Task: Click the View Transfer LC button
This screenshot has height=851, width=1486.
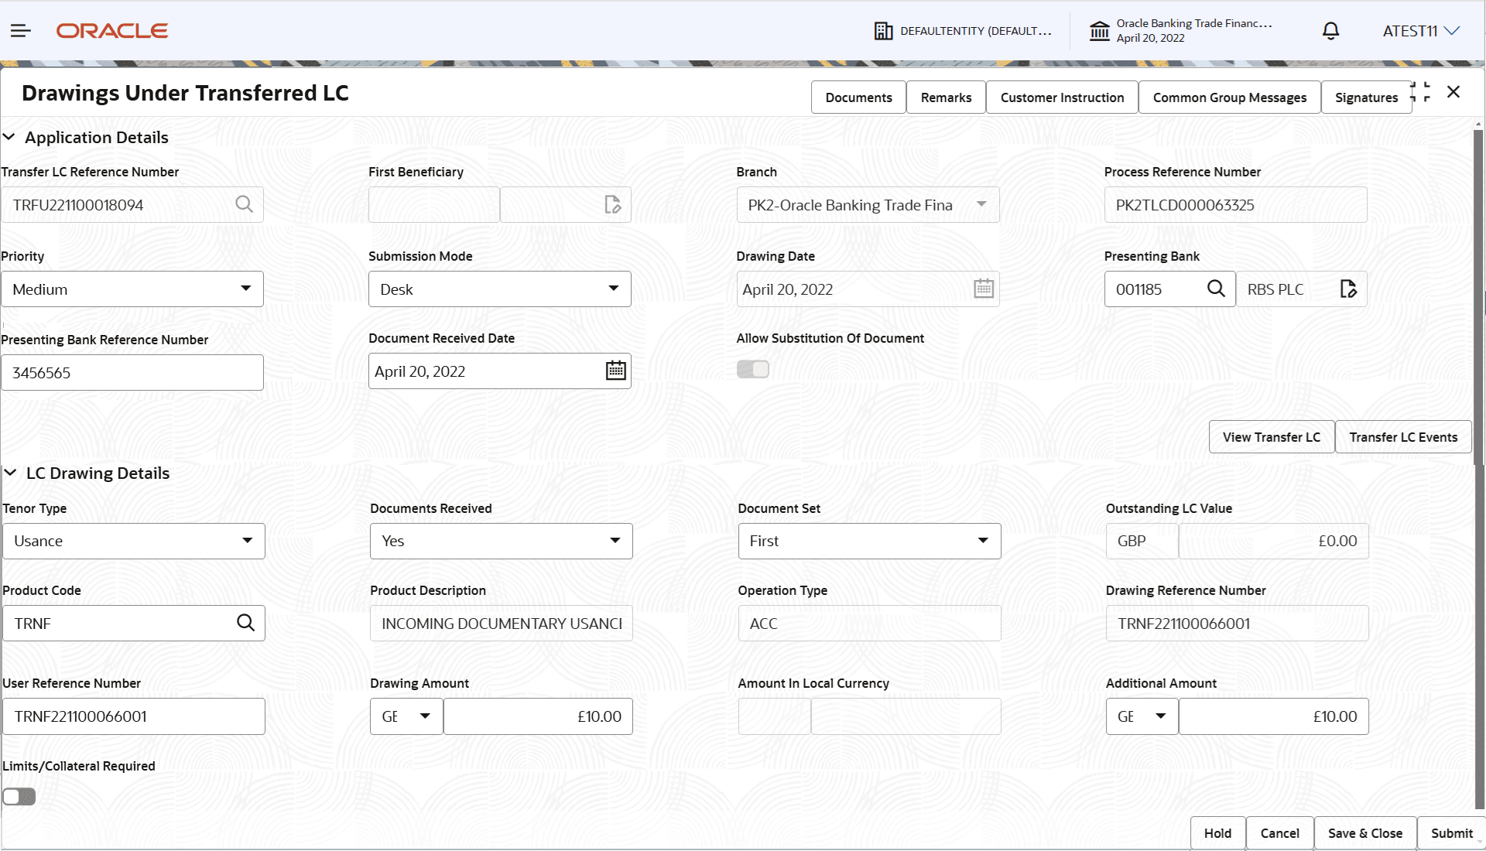Action: 1270,436
